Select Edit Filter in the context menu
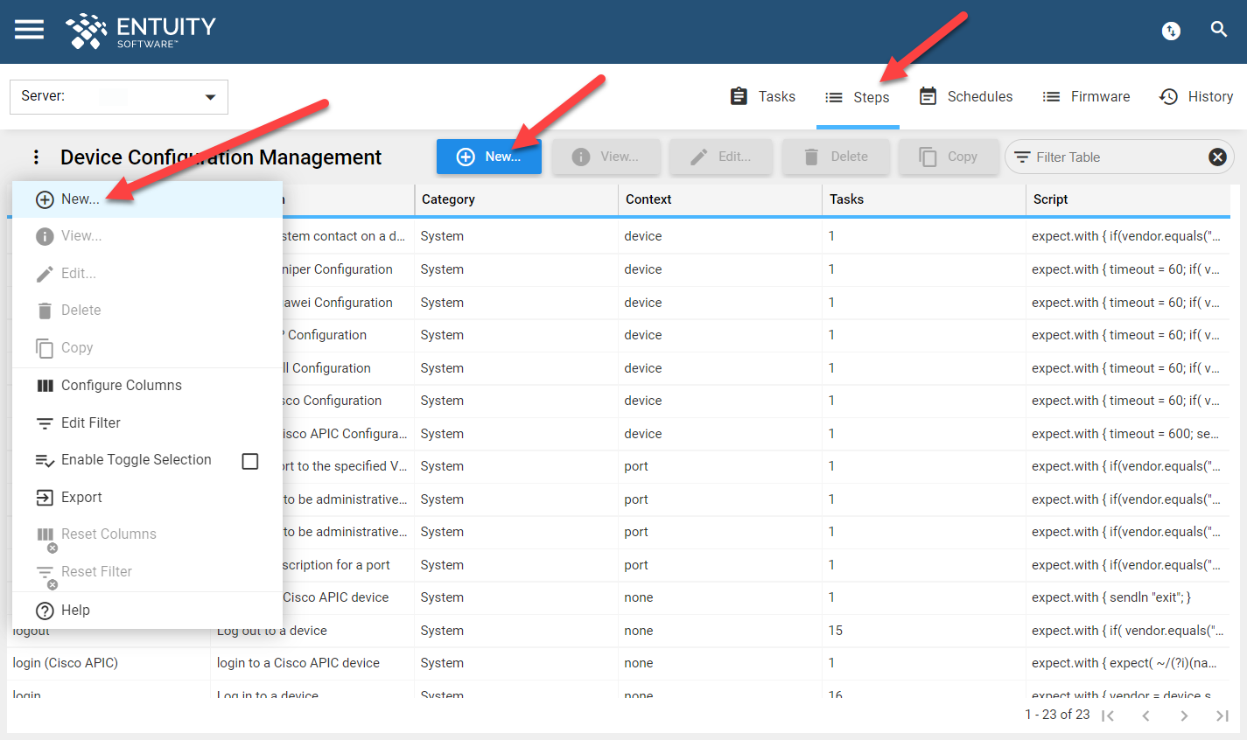 point(92,422)
